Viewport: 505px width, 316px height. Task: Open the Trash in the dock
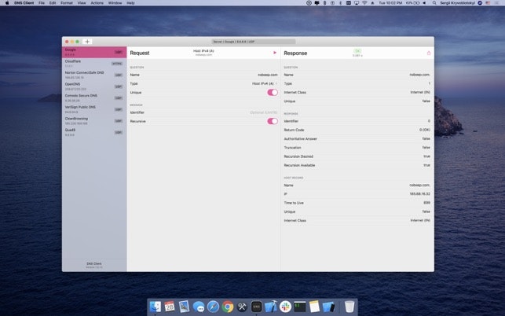coord(349,307)
